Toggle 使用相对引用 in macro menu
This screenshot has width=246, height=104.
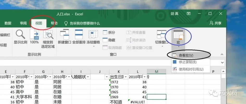click(191, 69)
